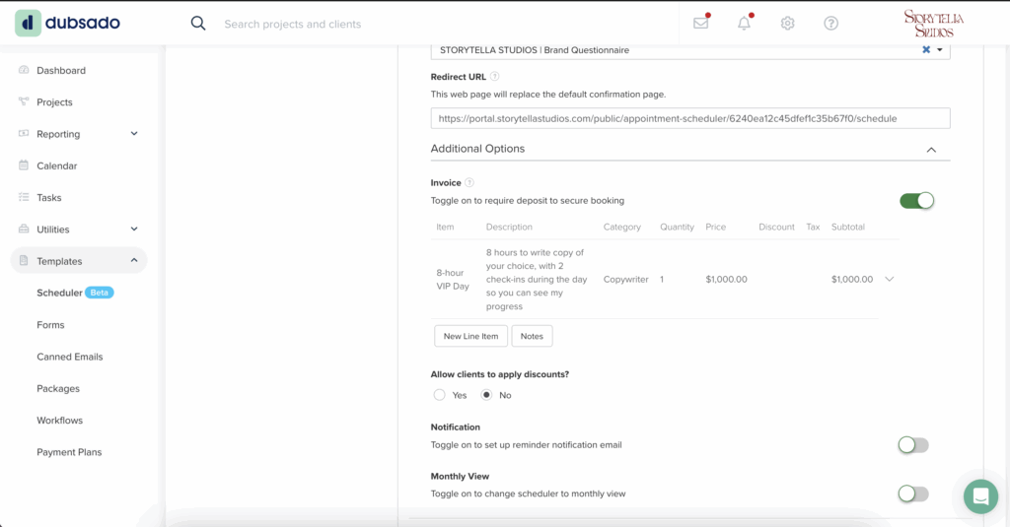This screenshot has height=527, width=1010.
Task: Open the notifications bell
Action: [x=744, y=24]
